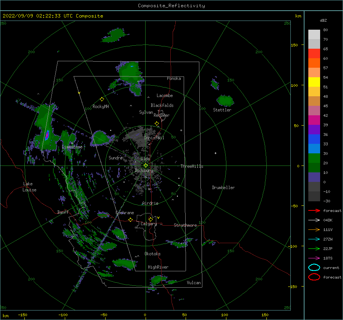Click the Okotoks label
Image resolution: width=343 pixels, height=320 pixels.
(152, 254)
